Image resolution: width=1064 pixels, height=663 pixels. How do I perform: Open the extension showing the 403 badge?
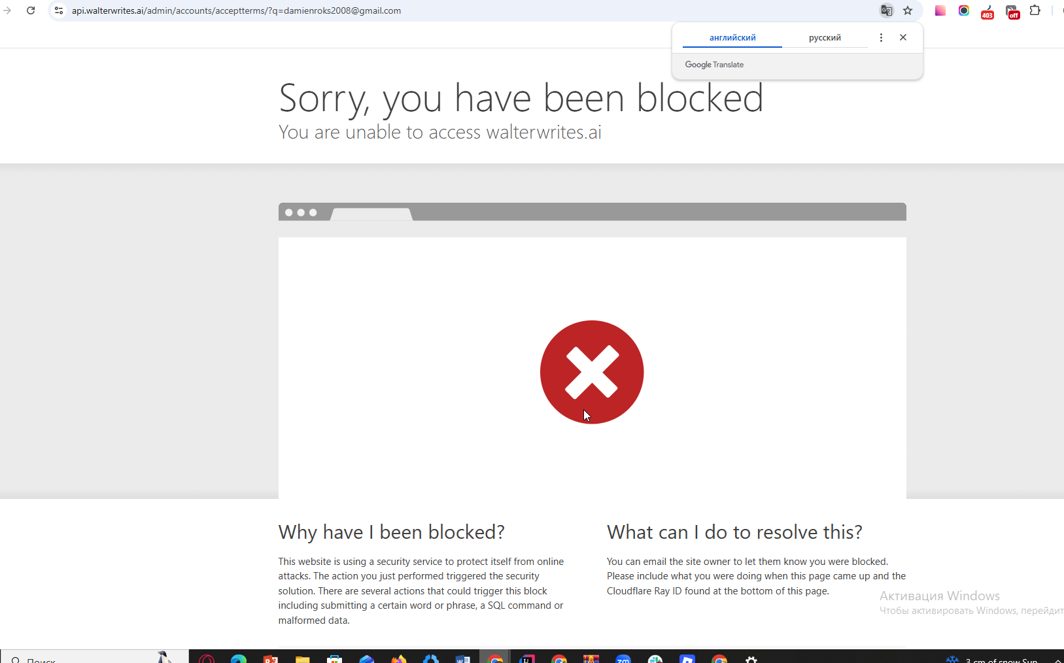click(x=987, y=12)
